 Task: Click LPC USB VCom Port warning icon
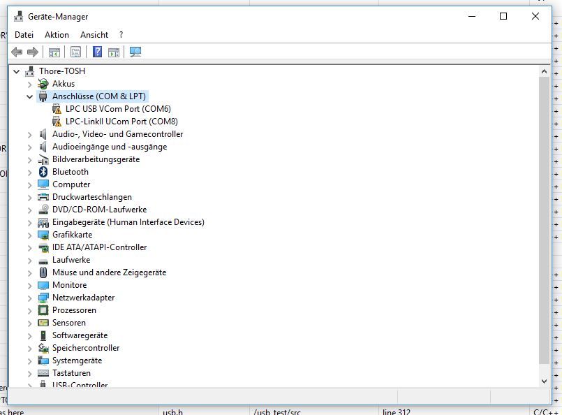(57, 109)
